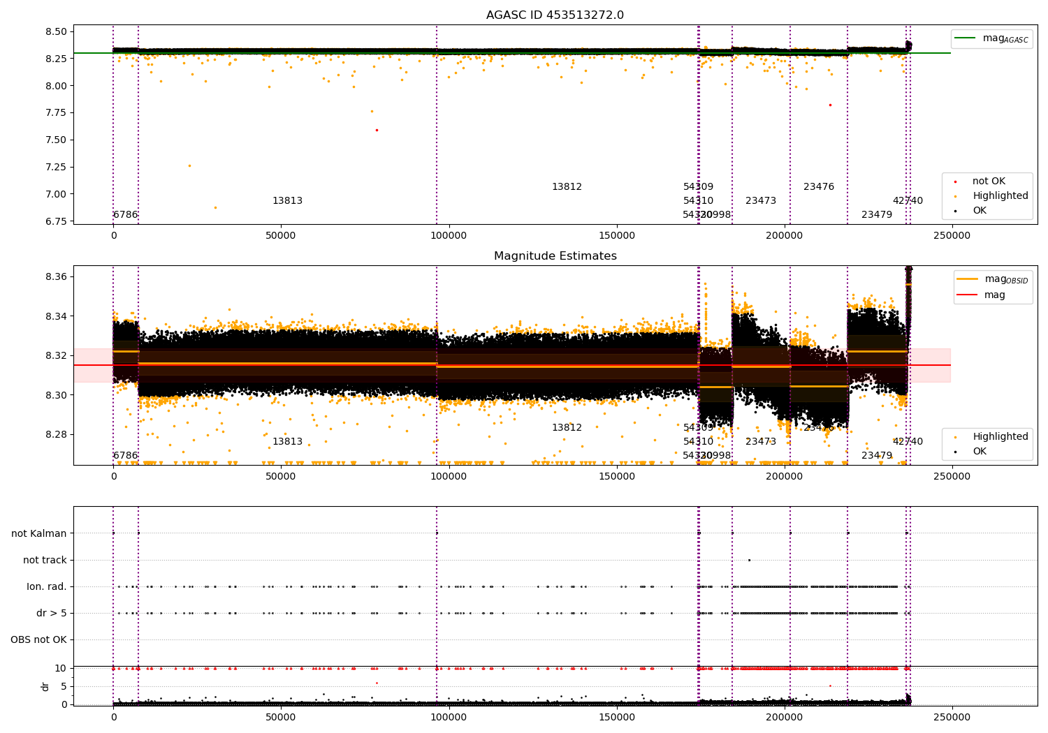Click 'OK' legend entry in middle plot
This screenshot has width=1048, height=733.
970,452
